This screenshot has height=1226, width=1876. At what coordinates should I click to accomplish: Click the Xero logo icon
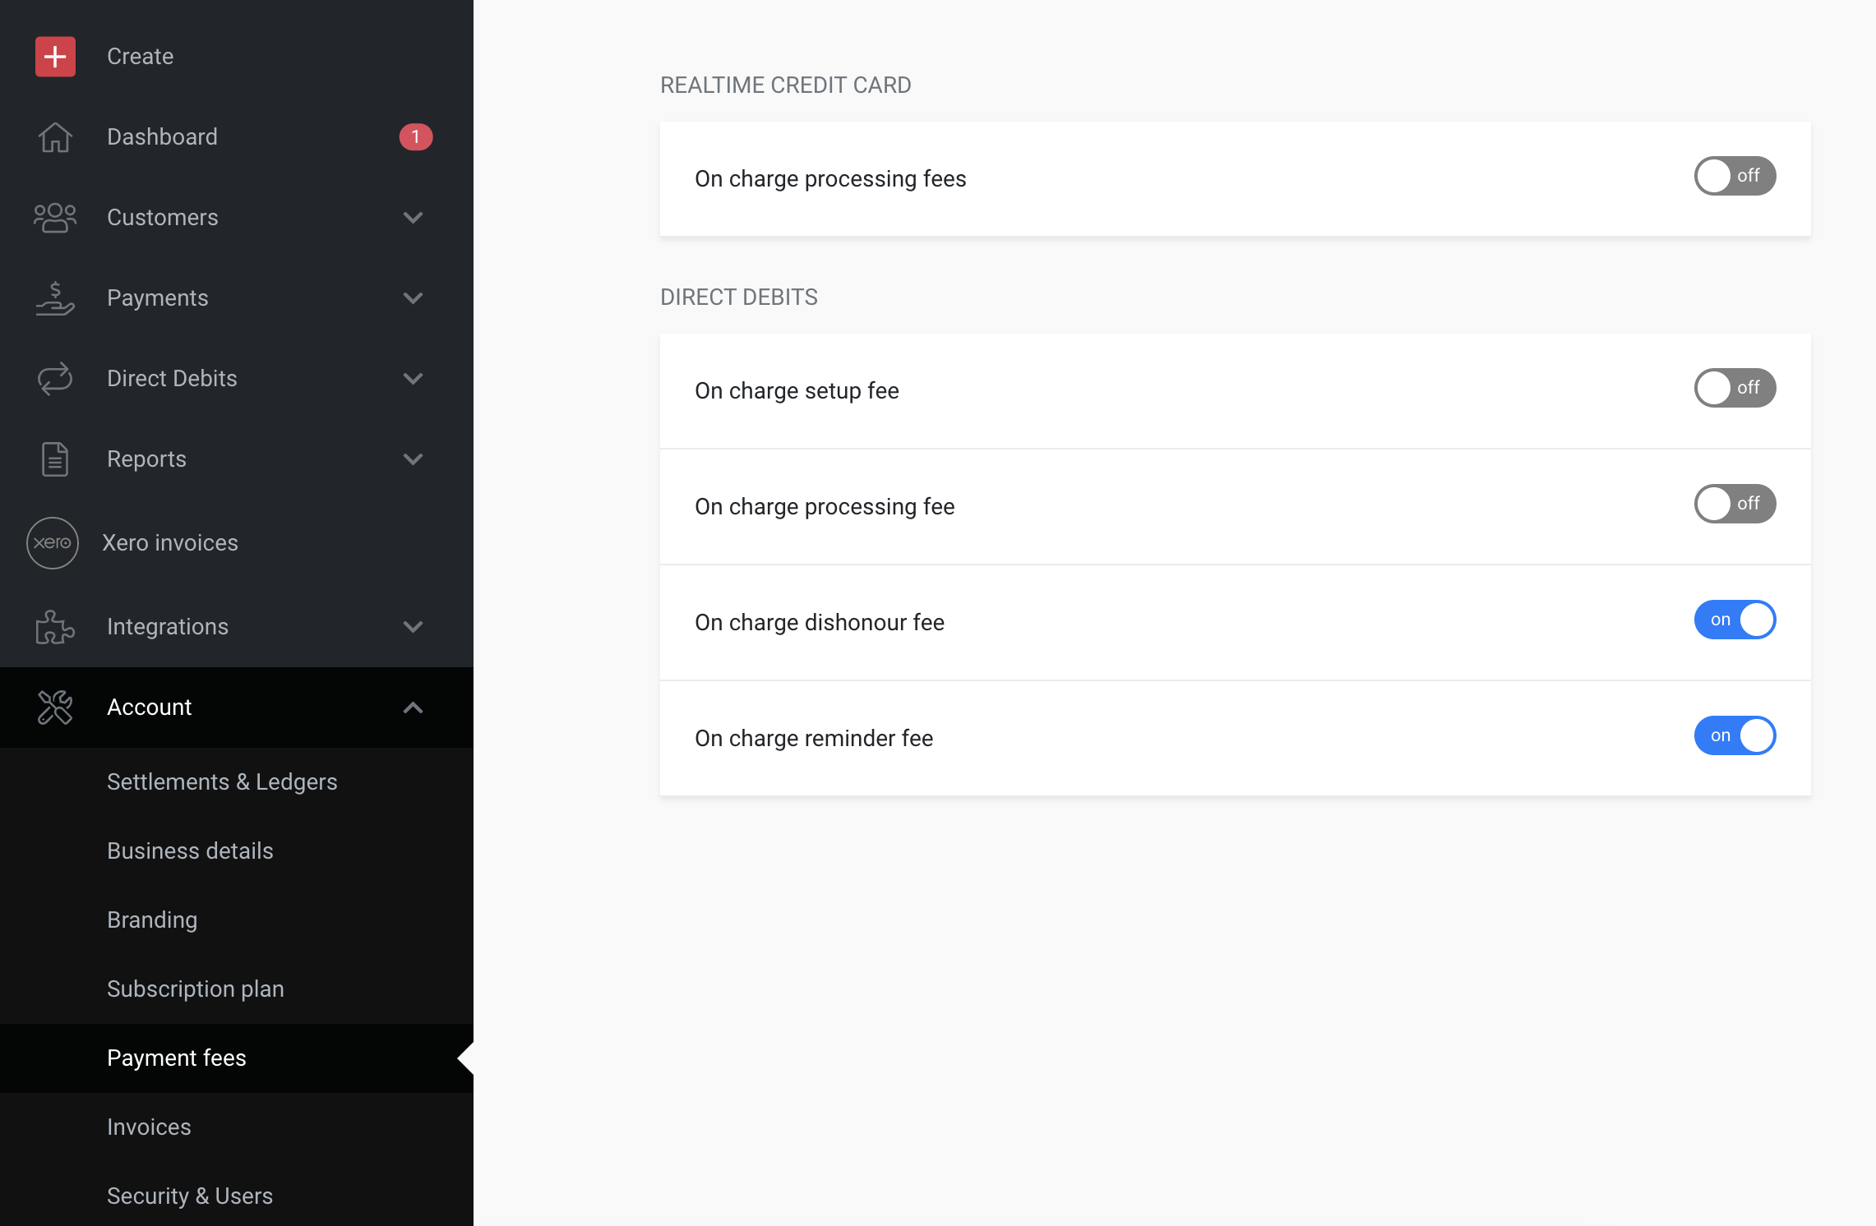coord(53,543)
